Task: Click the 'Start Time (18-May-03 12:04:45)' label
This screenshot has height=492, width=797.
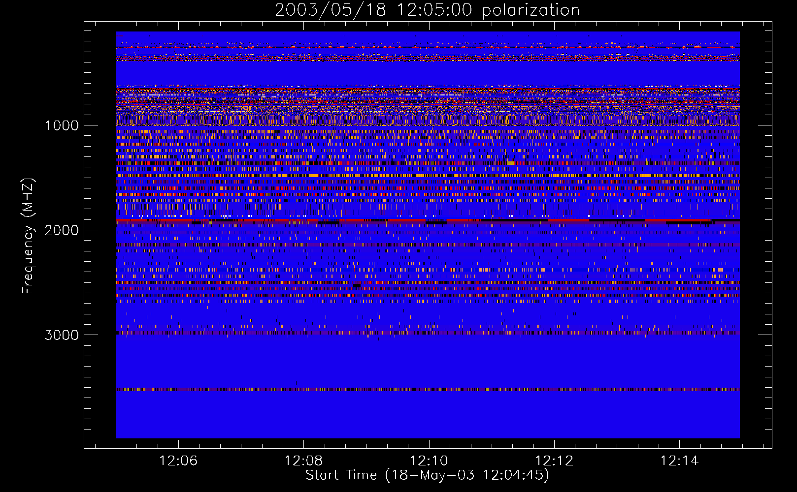Action: coord(427,475)
